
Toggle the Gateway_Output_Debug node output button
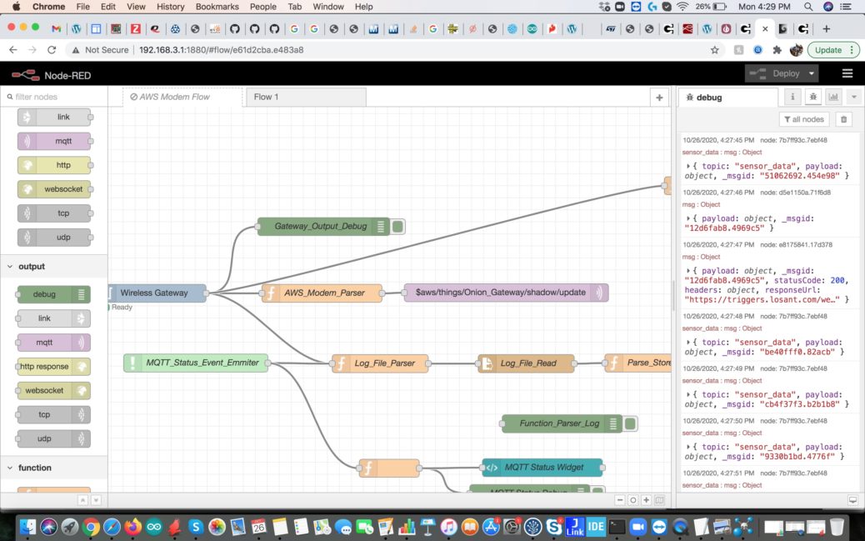point(398,226)
